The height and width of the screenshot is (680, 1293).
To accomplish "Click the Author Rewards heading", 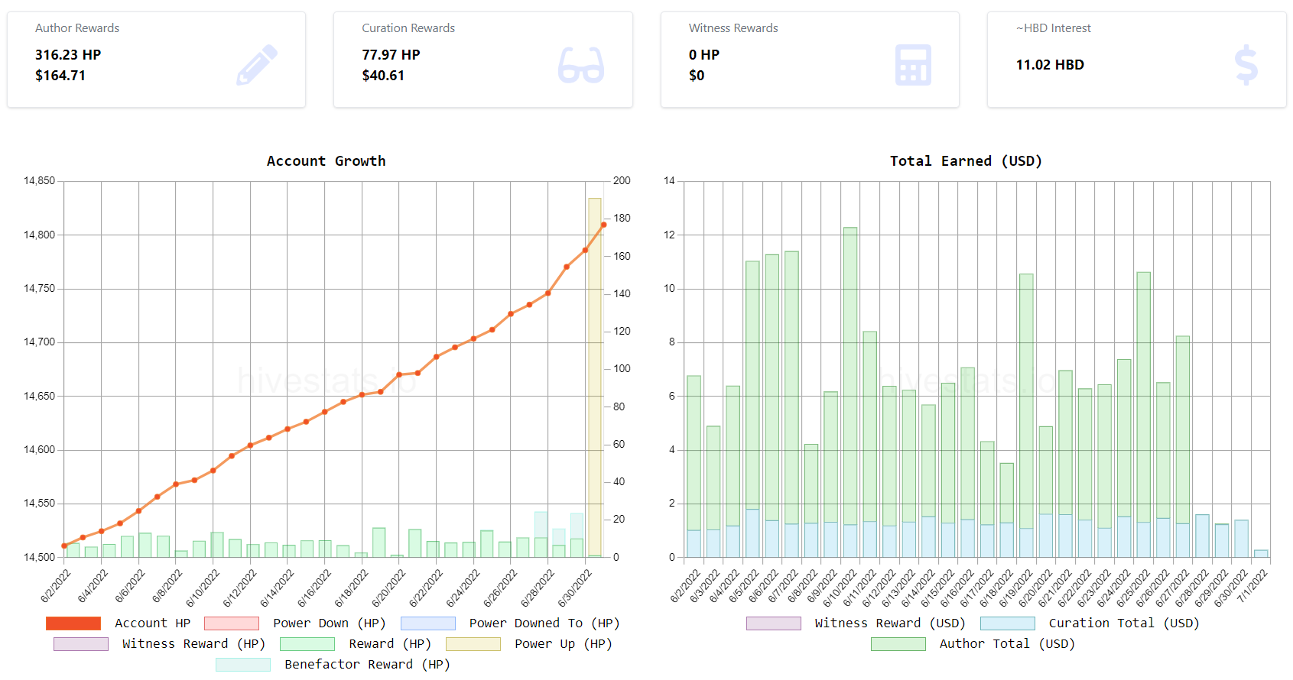I will [x=77, y=28].
